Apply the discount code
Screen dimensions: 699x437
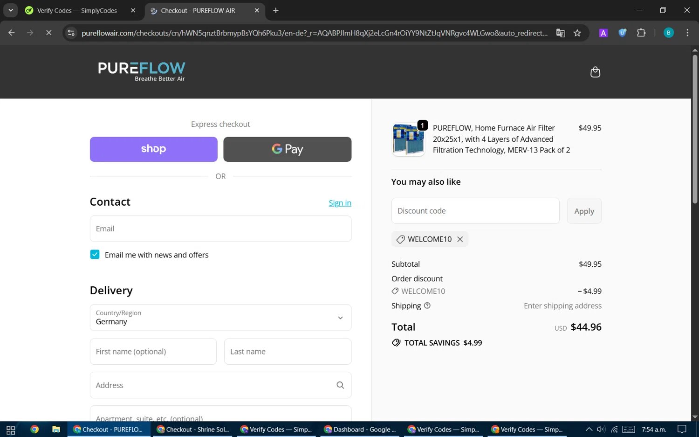click(x=584, y=211)
